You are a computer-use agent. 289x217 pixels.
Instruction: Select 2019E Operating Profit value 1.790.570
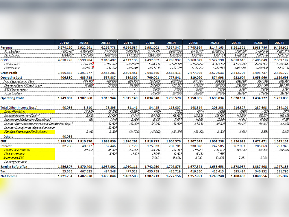coord(173,98)
